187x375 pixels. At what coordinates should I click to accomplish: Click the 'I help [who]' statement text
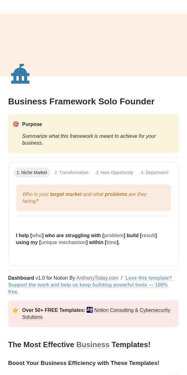[x=86, y=239]
